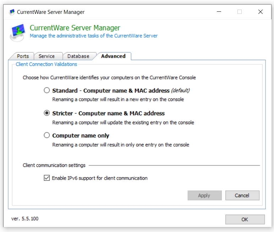Click the Manage the administrative tasks subtitle

[x=94, y=36]
